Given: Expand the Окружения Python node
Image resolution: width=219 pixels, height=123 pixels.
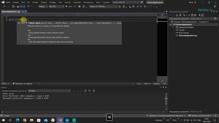Looking at the screenshot, I should click(x=173, y=27).
